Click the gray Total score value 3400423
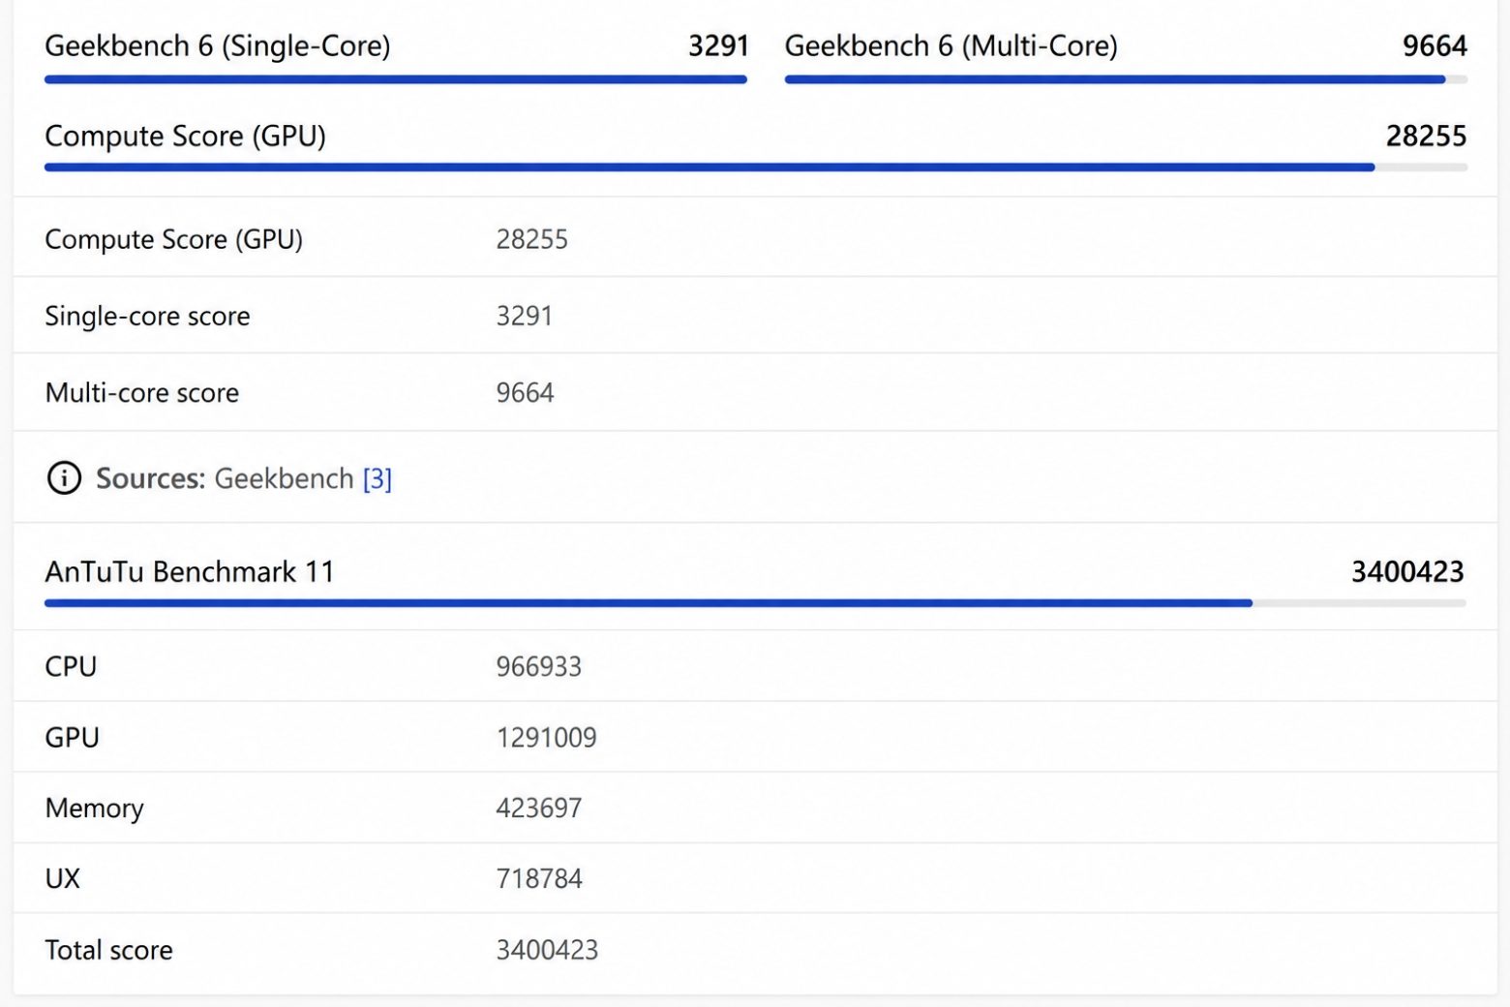The width and height of the screenshot is (1510, 1007). coord(547,950)
